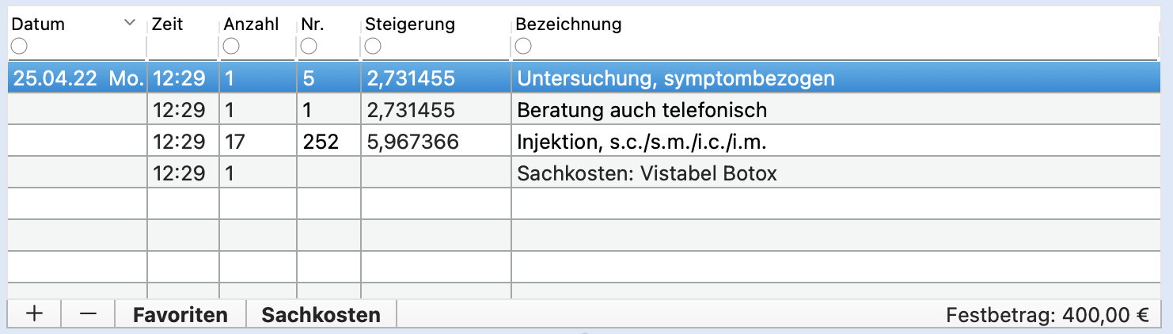Select the radio button under Nr.
Image resolution: width=1173 pixels, height=334 pixels.
[309, 47]
